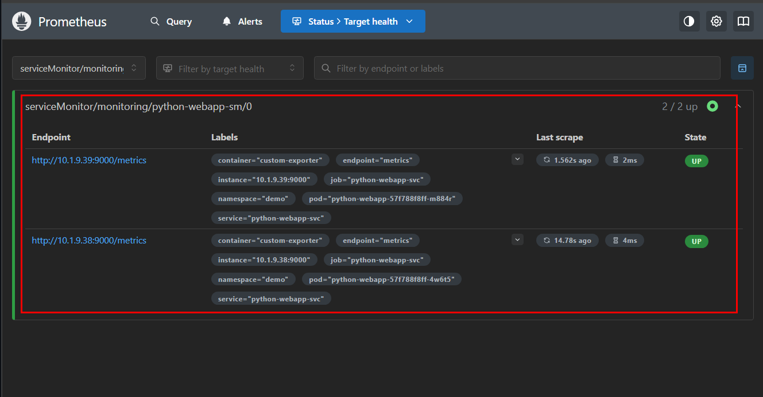Click the 2ms scrape duration badge
The image size is (763, 397).
625,160
